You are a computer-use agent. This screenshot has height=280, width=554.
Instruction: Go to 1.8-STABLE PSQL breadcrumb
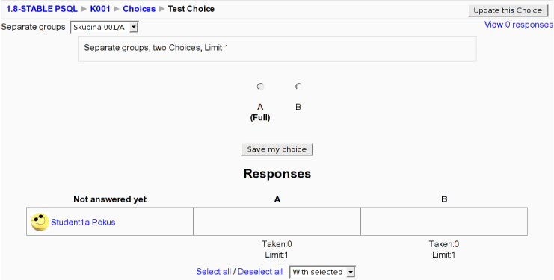[42, 9]
